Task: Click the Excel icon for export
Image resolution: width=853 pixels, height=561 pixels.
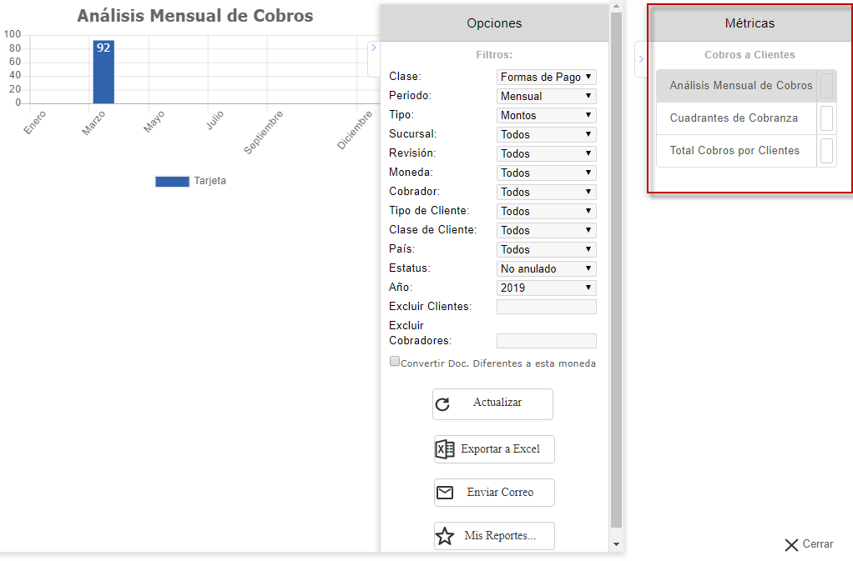Action: (x=445, y=449)
